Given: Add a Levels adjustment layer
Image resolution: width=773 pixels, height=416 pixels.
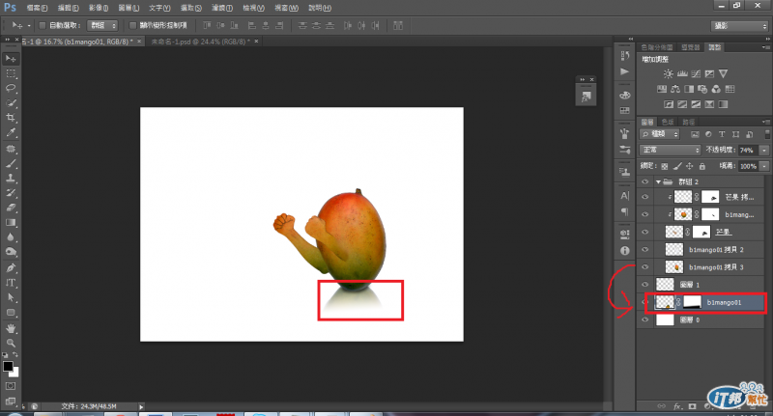Looking at the screenshot, I should (682, 74).
